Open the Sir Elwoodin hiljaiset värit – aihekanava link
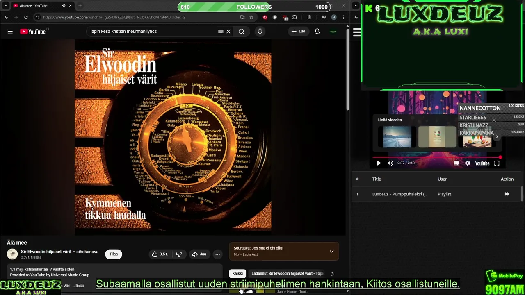This screenshot has width=525, height=295. tap(60, 252)
